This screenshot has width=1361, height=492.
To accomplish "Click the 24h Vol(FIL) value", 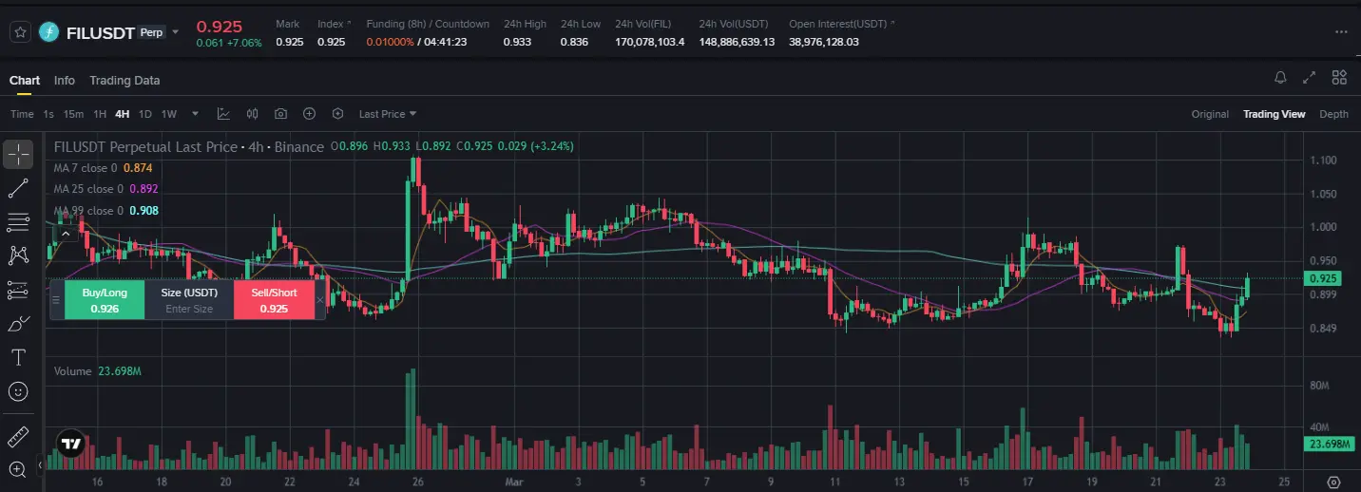I will [x=649, y=42].
